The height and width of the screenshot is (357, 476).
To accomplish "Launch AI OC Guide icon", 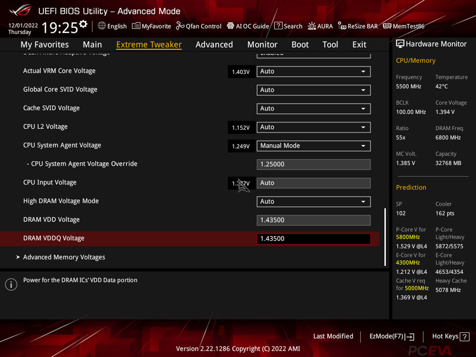I will [230, 26].
